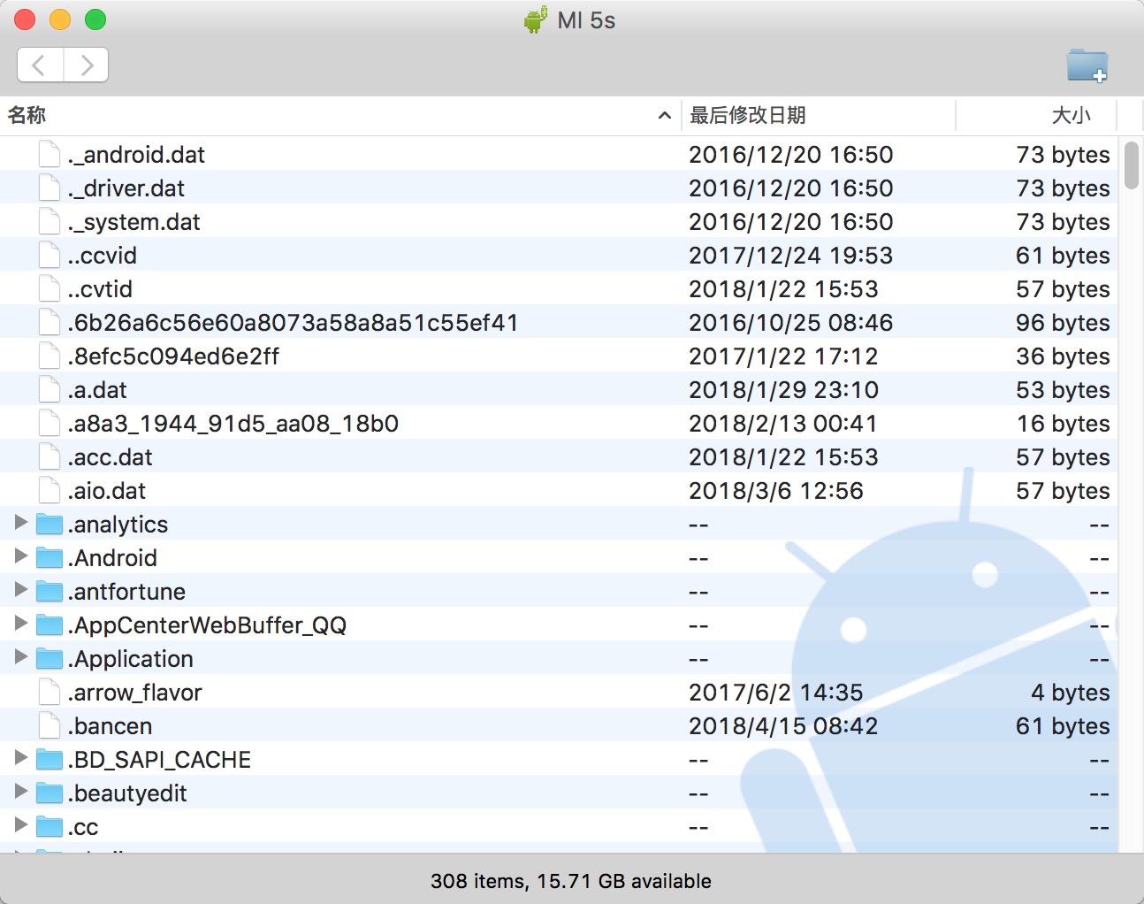Click the .Application folder icon
This screenshot has height=904, width=1144.
50,659
